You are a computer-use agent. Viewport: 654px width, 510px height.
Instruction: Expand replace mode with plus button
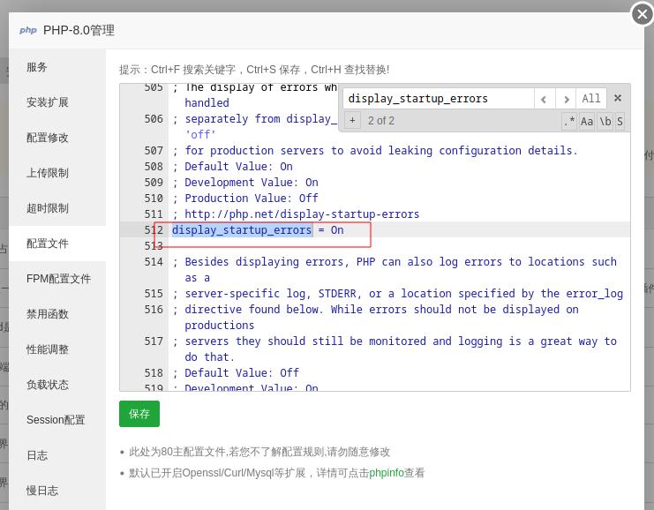(x=352, y=121)
